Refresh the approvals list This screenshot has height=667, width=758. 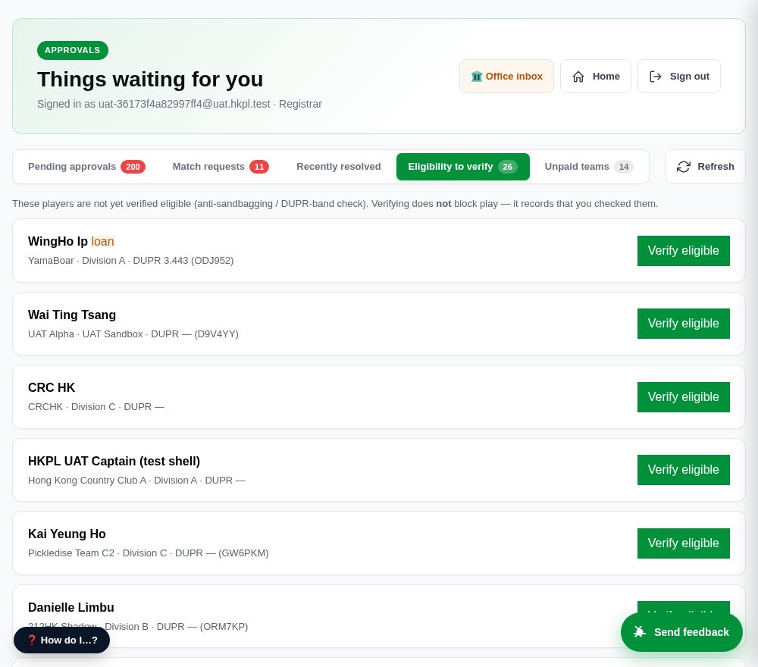(705, 167)
